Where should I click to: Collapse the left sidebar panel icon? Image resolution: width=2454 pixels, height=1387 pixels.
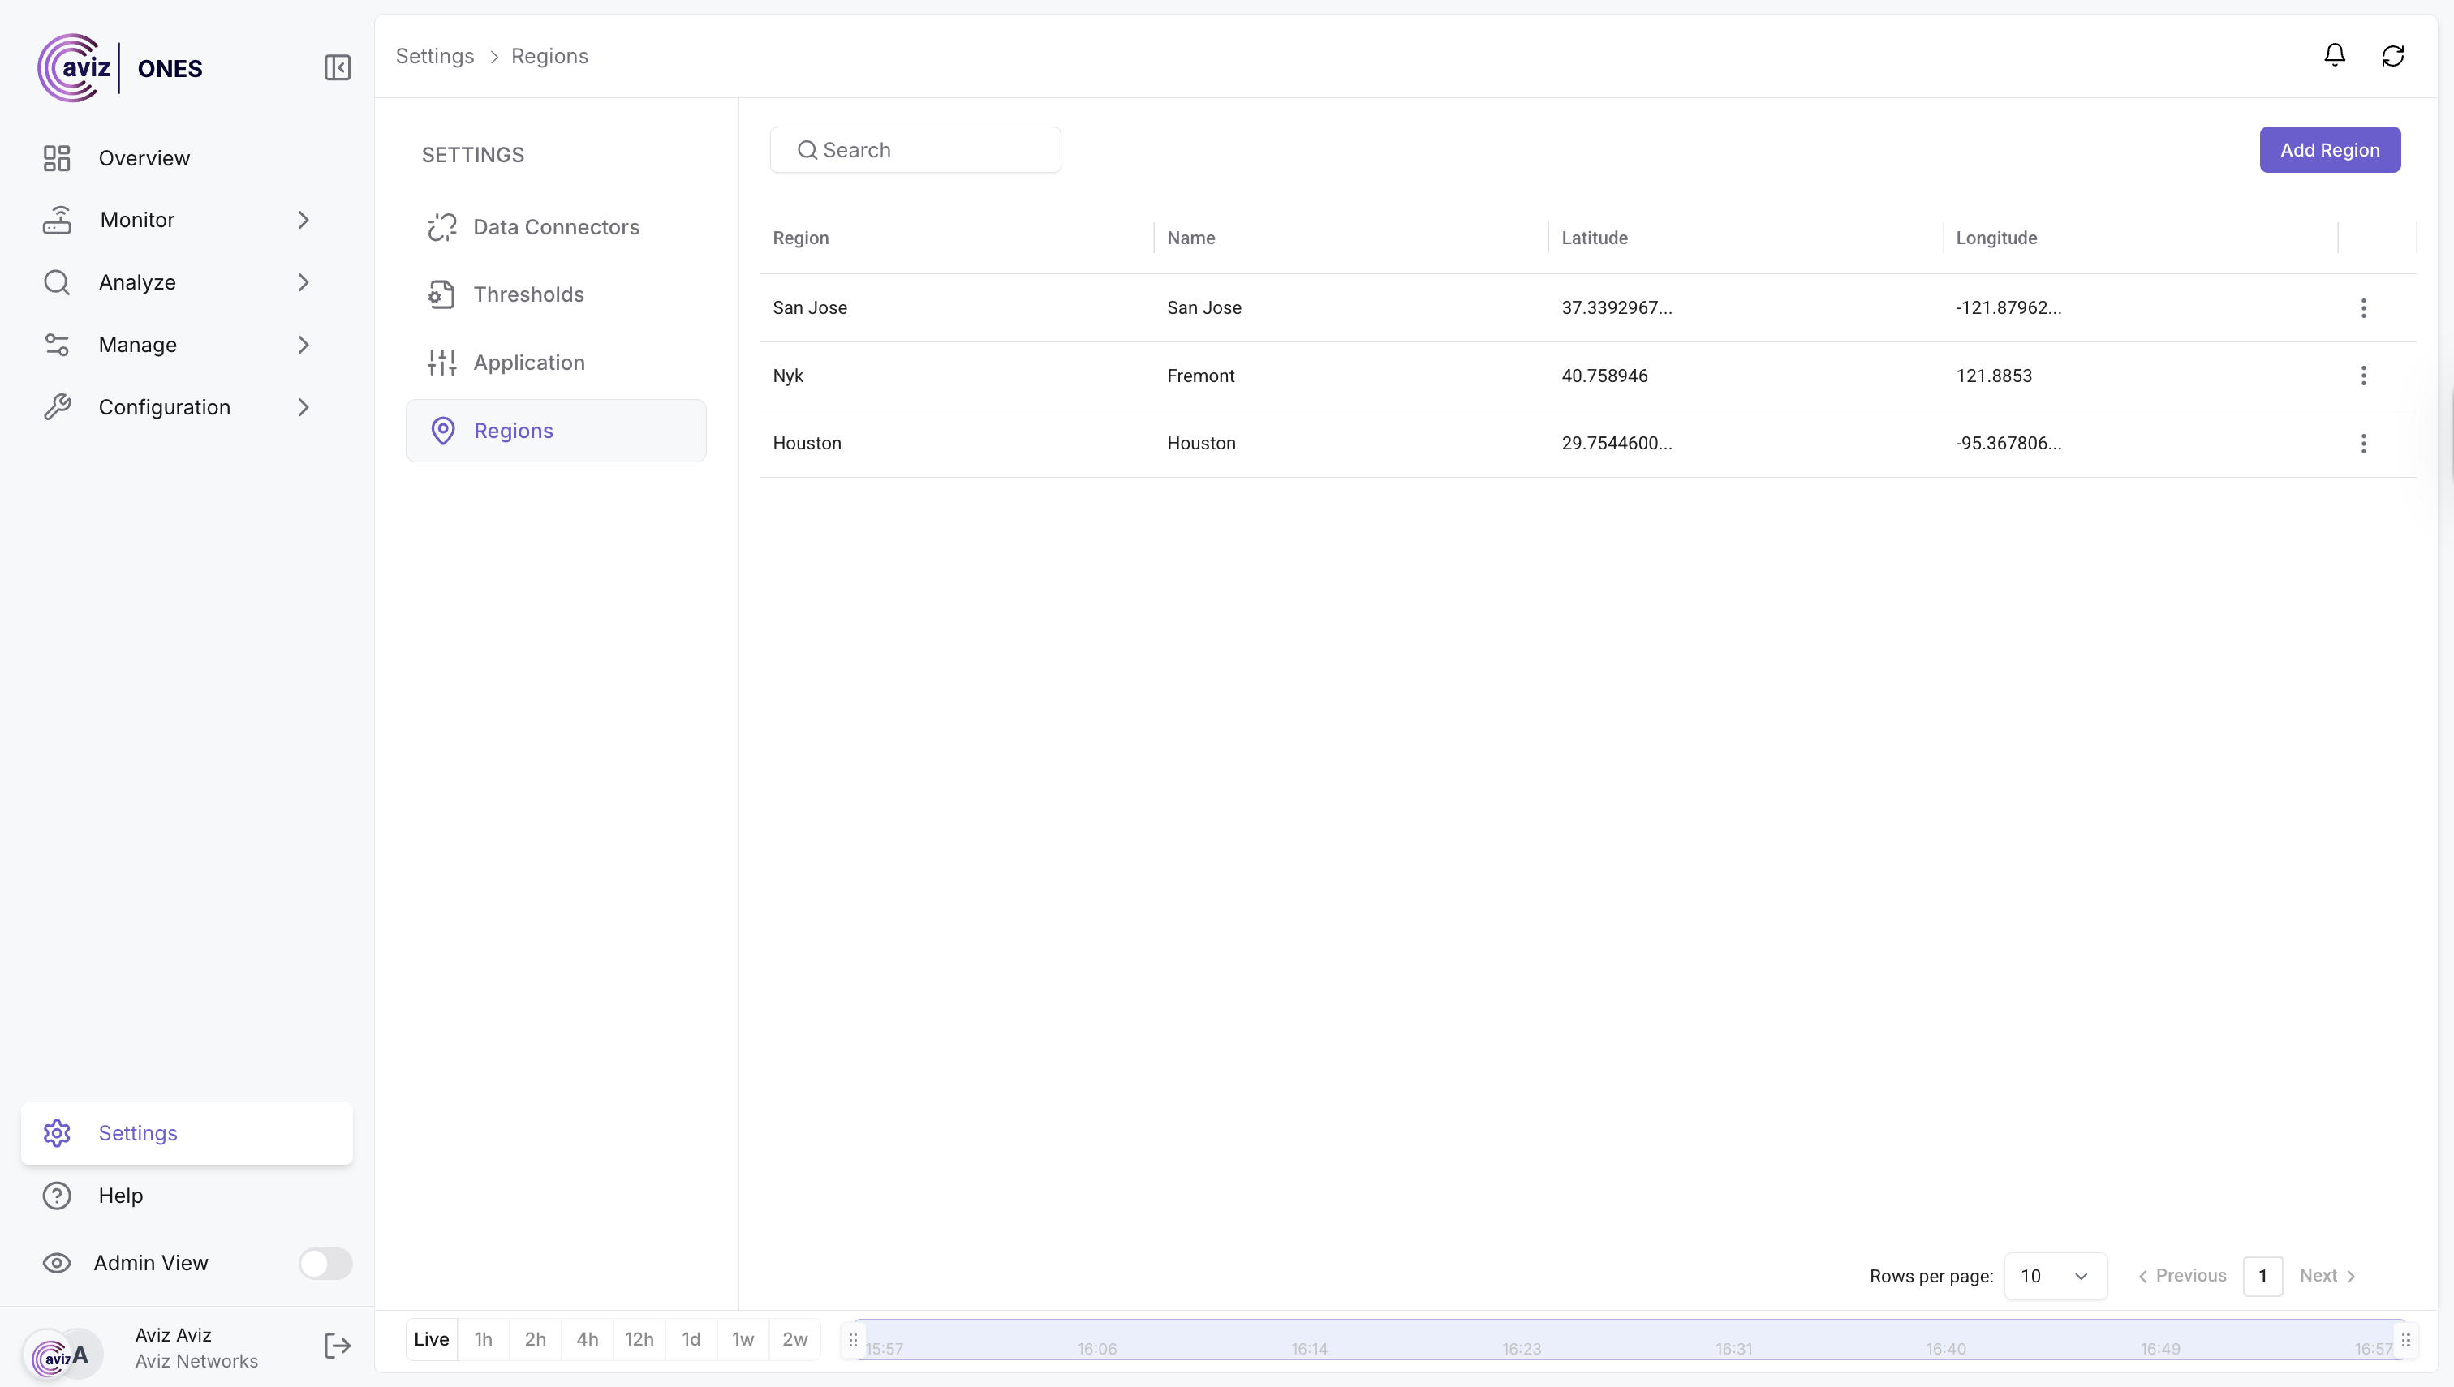pos(338,67)
